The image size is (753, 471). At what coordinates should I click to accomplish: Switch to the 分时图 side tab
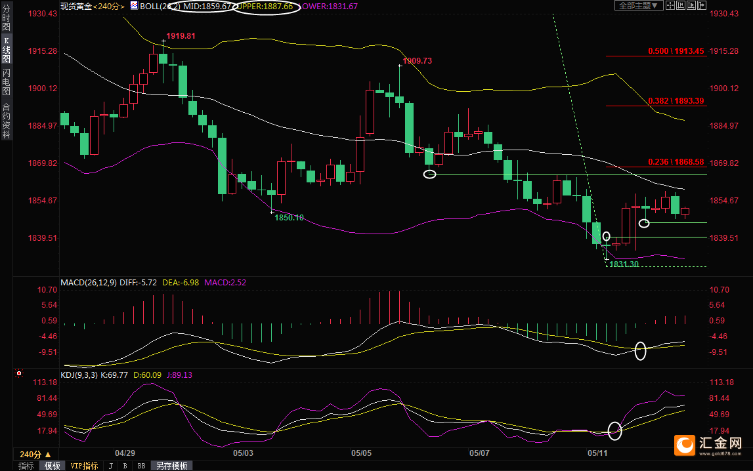[7, 17]
